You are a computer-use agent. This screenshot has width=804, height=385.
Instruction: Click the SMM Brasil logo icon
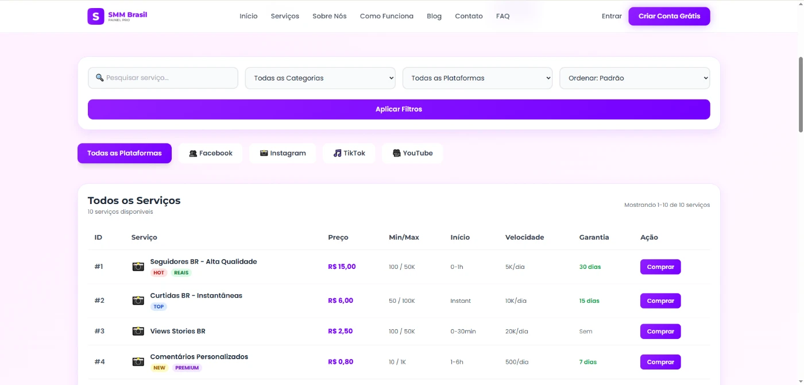[95, 16]
